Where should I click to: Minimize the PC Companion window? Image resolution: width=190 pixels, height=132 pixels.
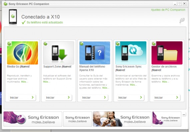pyautogui.click(x=175, y=4)
